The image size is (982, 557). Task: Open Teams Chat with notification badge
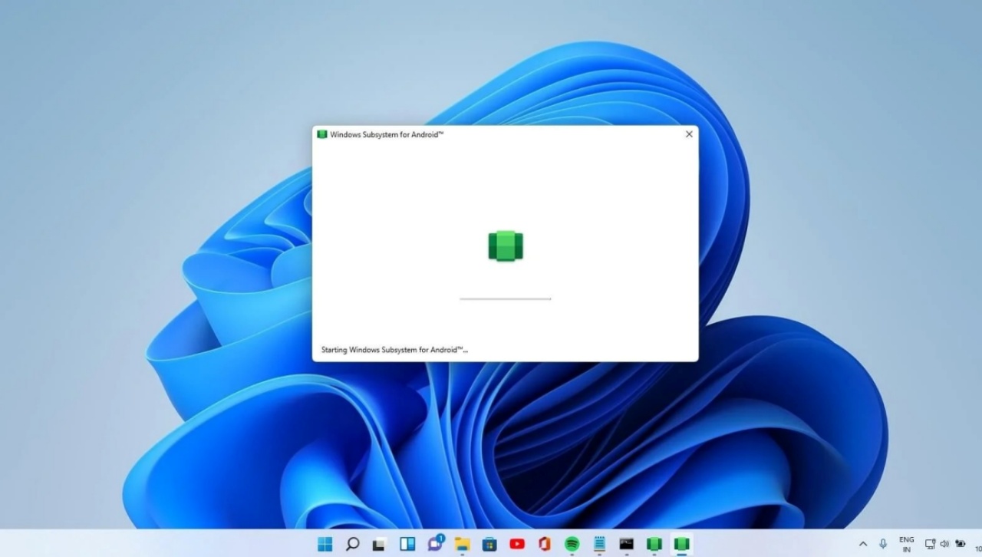(435, 543)
